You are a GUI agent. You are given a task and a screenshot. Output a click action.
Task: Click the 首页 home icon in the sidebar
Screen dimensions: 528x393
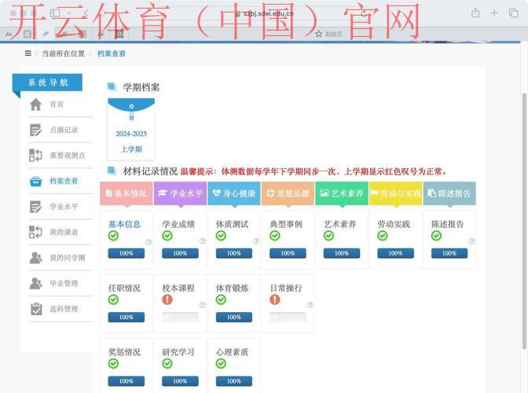pos(35,105)
